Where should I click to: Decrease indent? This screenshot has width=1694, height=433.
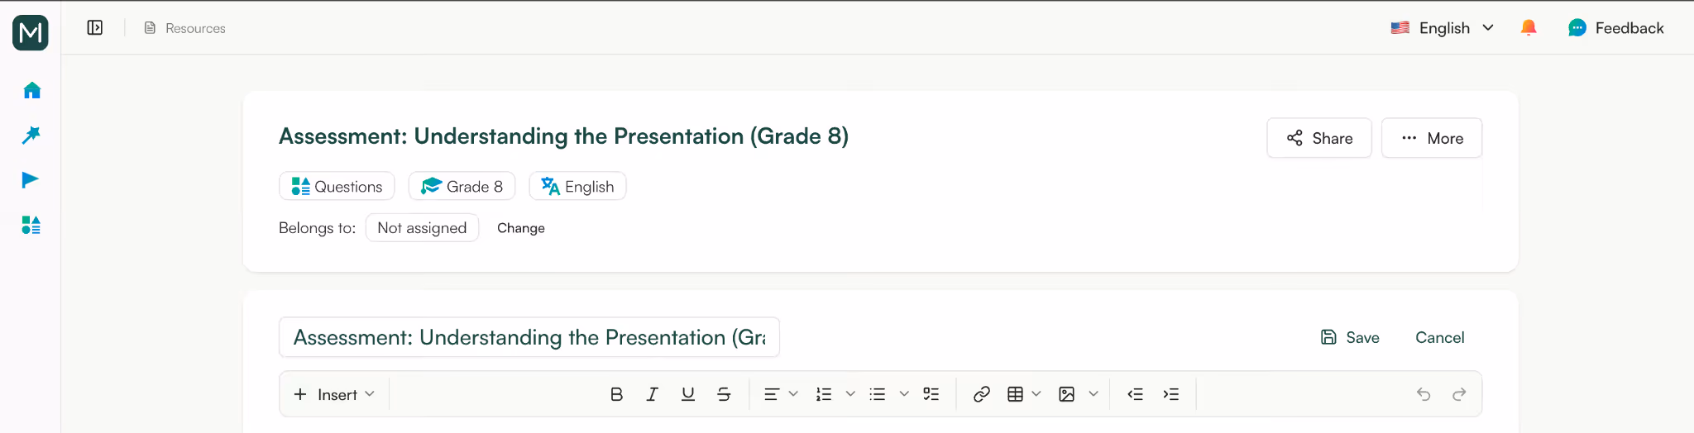click(x=1135, y=394)
